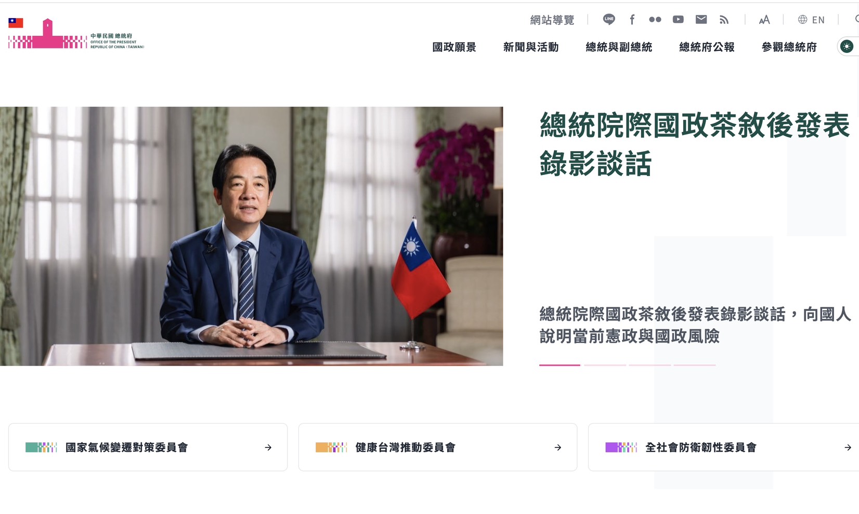Open the 網站導覽 sitemap link
859x514 pixels.
(x=552, y=20)
